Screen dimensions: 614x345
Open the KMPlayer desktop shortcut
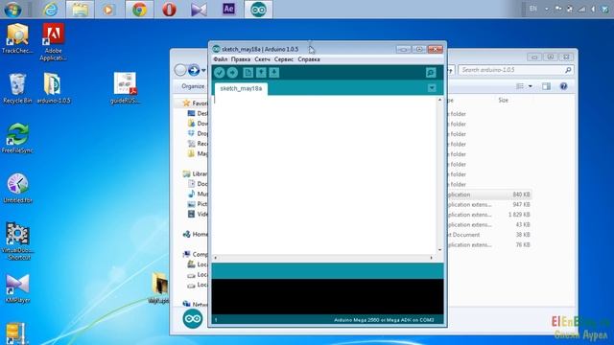(x=17, y=288)
